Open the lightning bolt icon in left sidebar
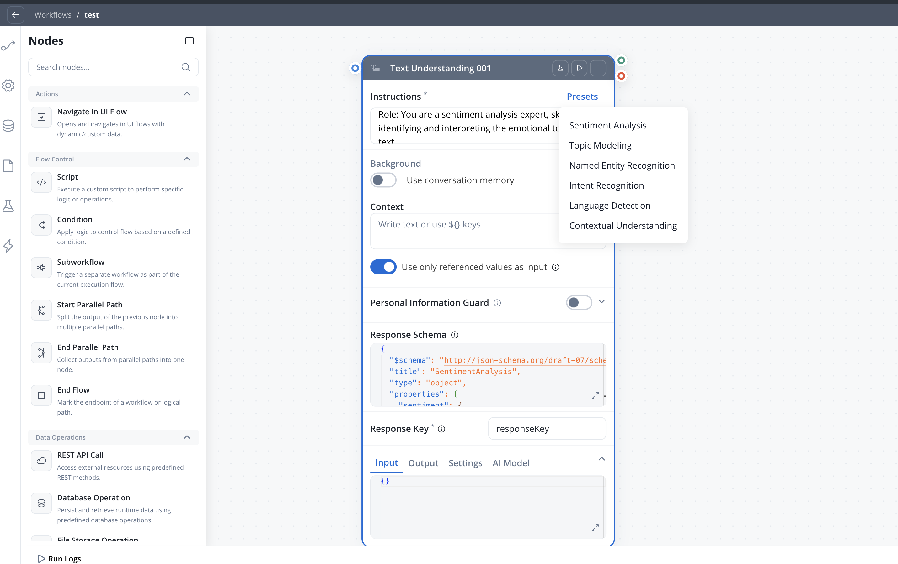 click(8, 246)
